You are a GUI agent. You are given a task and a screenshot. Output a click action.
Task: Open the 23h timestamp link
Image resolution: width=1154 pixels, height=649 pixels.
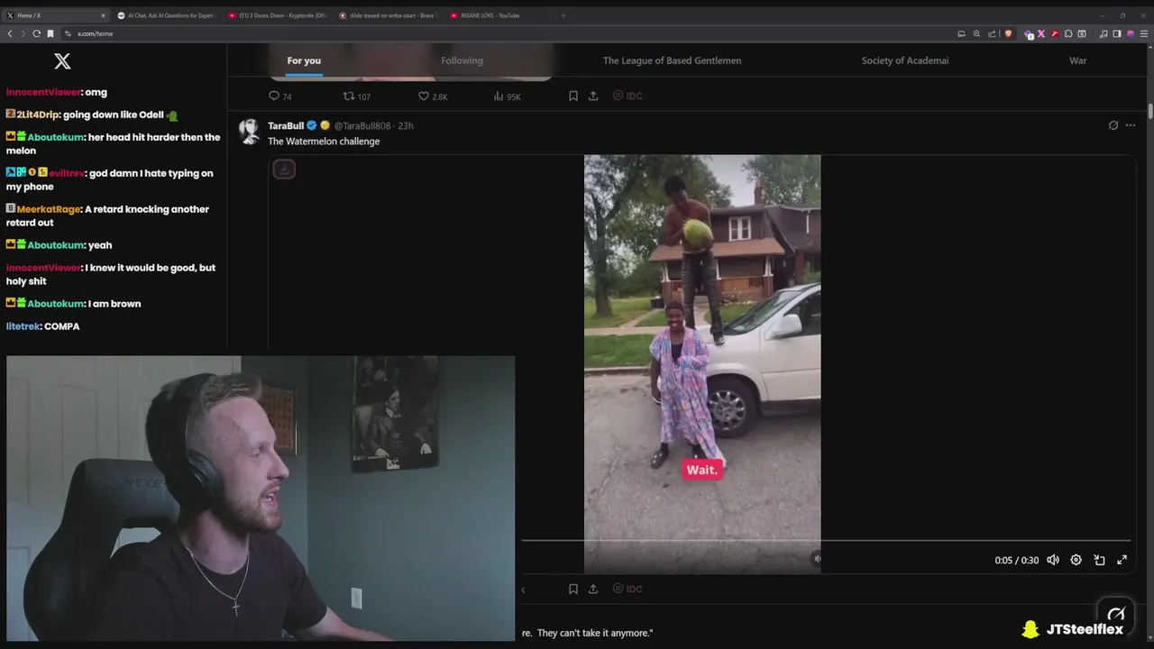pyautogui.click(x=406, y=125)
